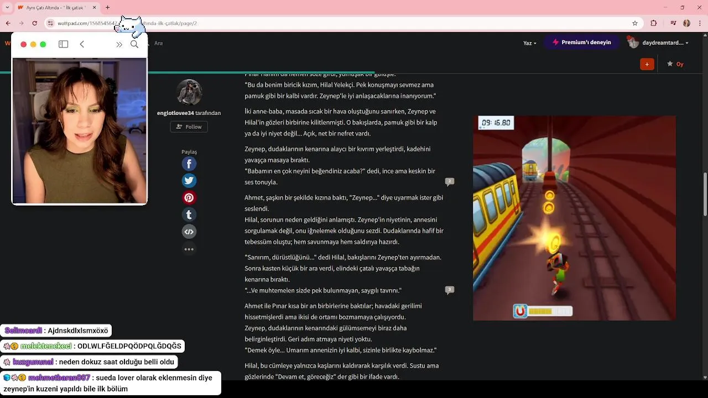Click chat username melektenekeci

pyautogui.click(x=46, y=346)
